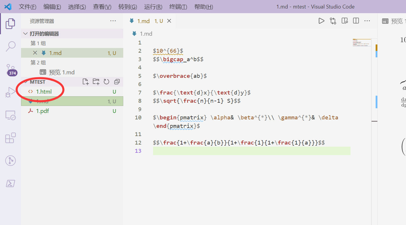Collapse all folders in explorer
The height and width of the screenshot is (225, 406).
117,82
